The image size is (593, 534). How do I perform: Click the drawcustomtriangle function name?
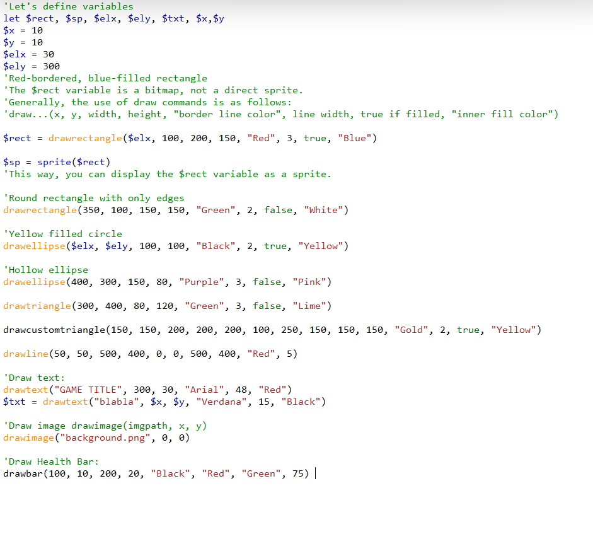(54, 330)
